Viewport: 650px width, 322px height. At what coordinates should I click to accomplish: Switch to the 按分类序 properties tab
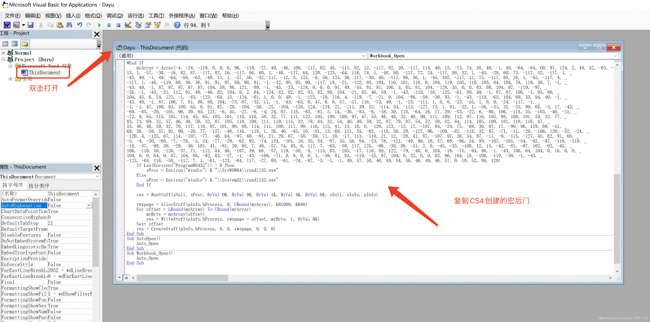39,185
